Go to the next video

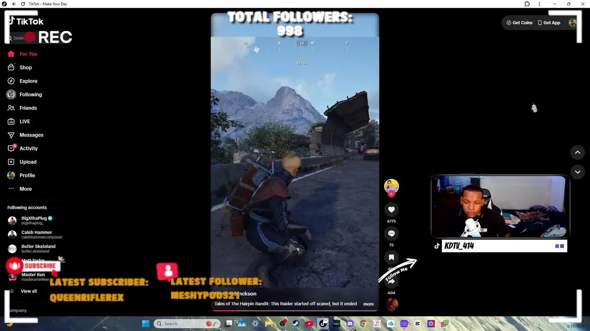pos(578,172)
